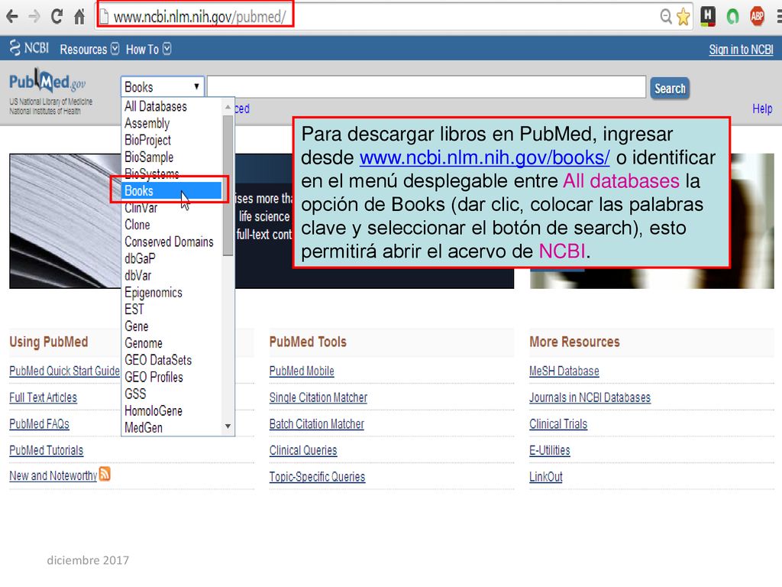Expand the How To menu

[x=148, y=49]
